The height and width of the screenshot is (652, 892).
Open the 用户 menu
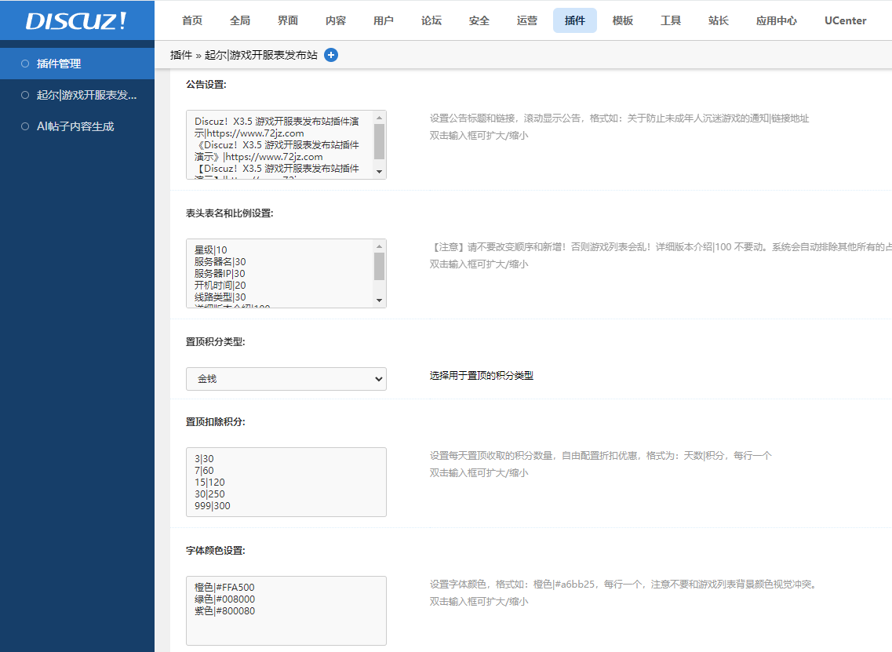[x=384, y=20]
